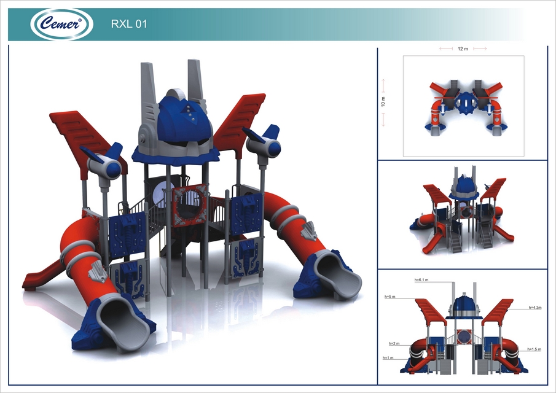Click the "h=4.3 m" height label
Screen dimensions: 556x393
[535, 308]
